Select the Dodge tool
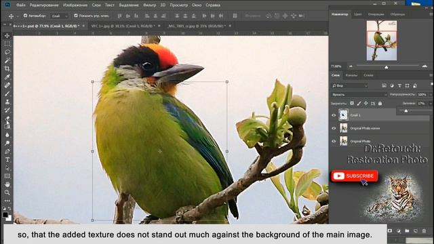Viewport: 434px width, 244px height. pyautogui.click(x=7, y=143)
